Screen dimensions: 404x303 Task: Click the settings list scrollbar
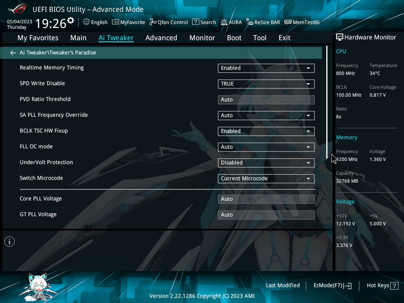tap(327, 102)
